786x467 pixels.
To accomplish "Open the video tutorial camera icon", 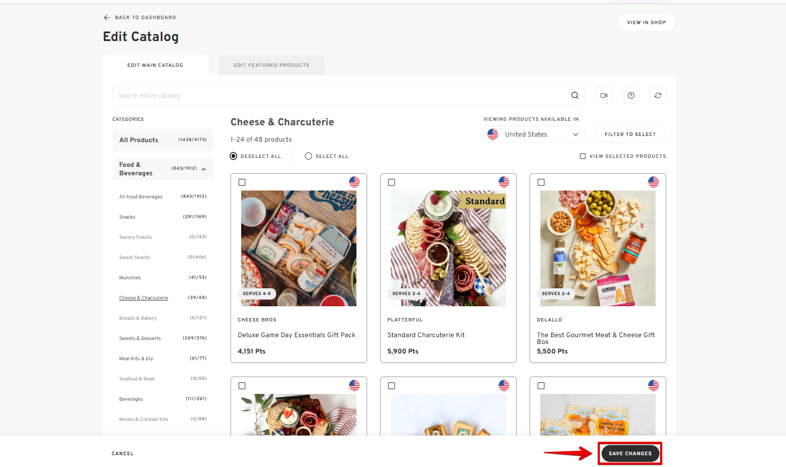I will (x=604, y=96).
